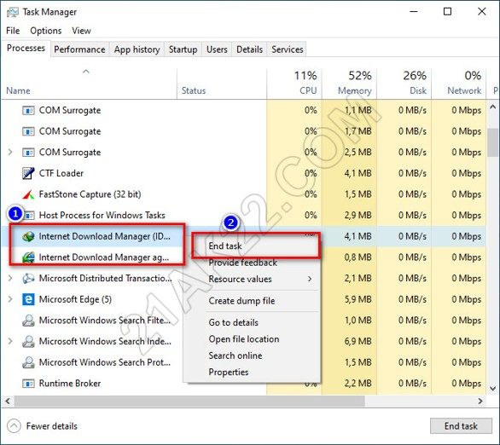This screenshot has height=445, width=500.
Task: Click the Microsoft Distributed Transaction icon
Action: pos(28,279)
